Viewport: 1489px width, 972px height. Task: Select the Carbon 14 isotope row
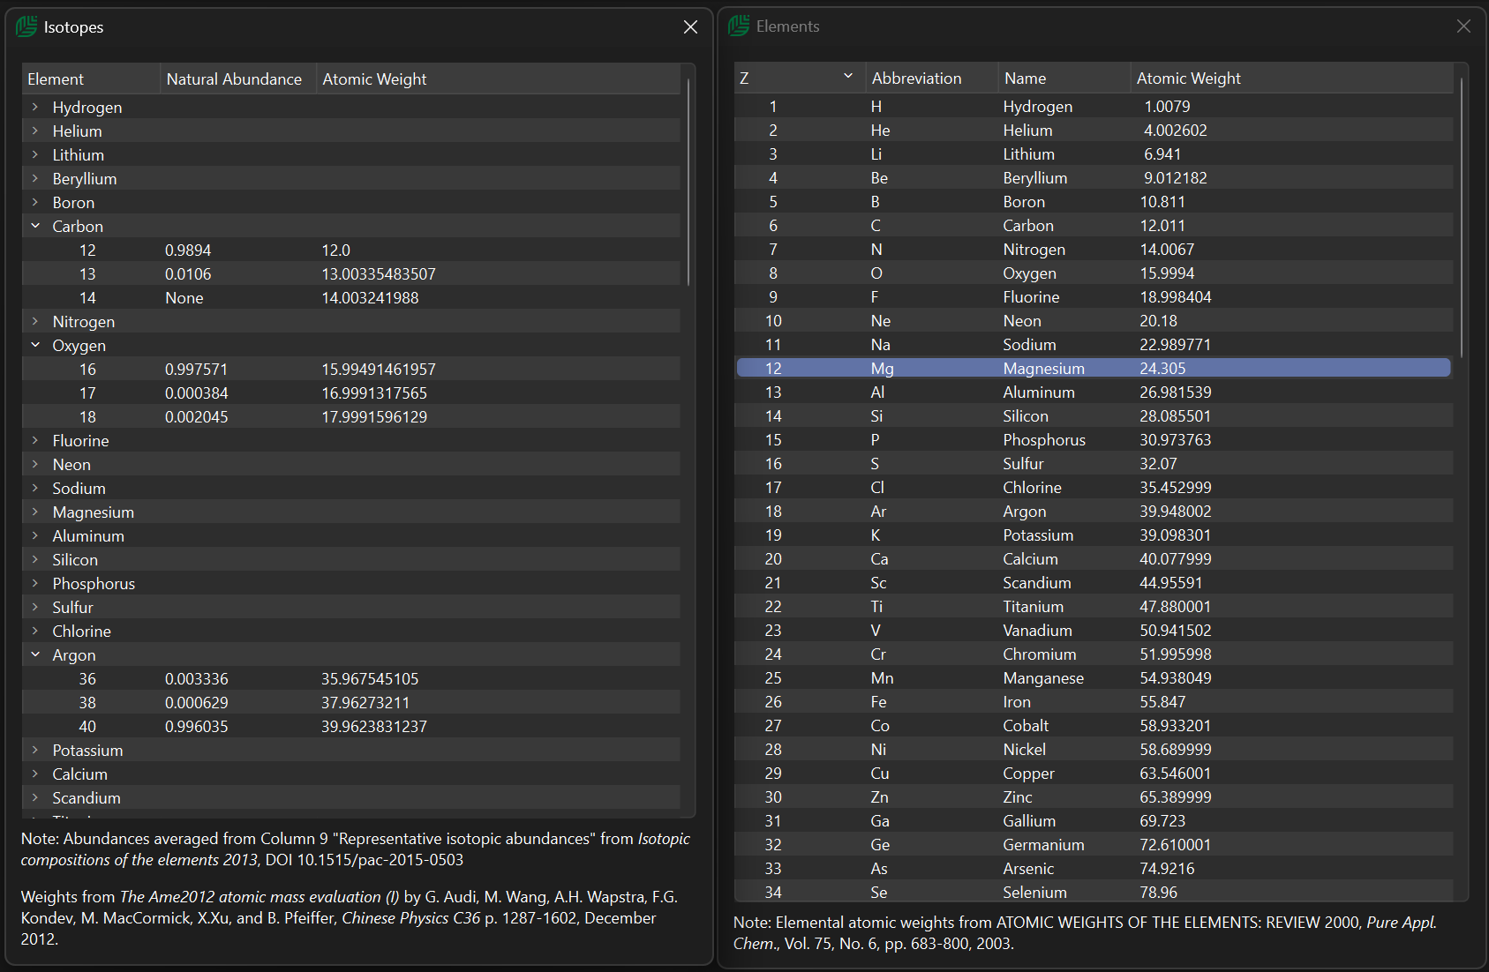point(351,298)
